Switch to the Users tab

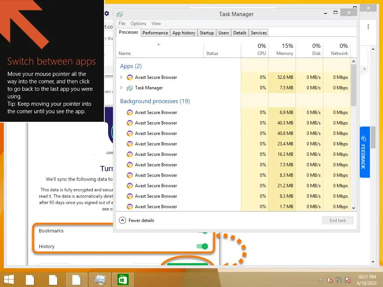(224, 33)
